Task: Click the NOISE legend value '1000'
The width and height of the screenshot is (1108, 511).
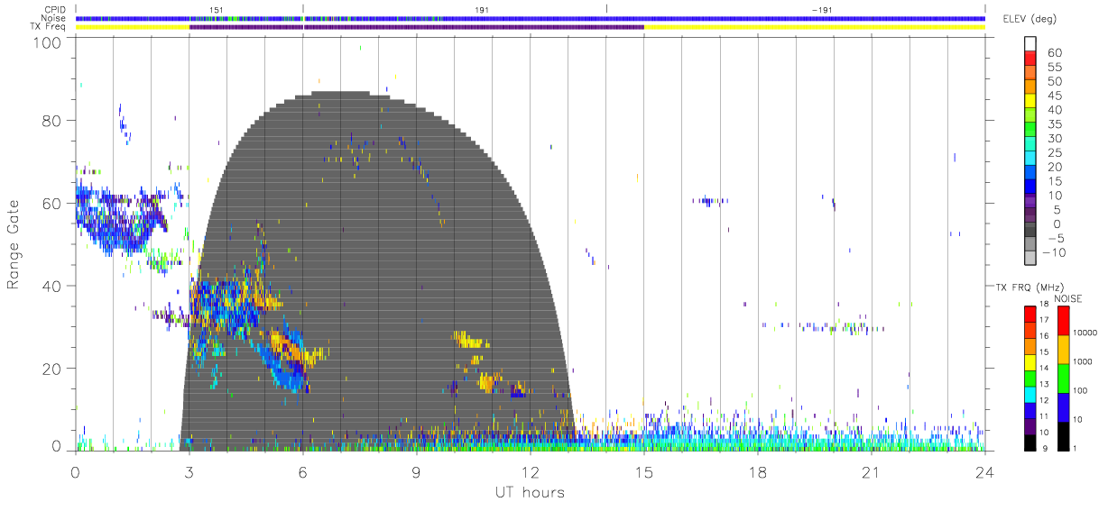Action: point(1083,362)
